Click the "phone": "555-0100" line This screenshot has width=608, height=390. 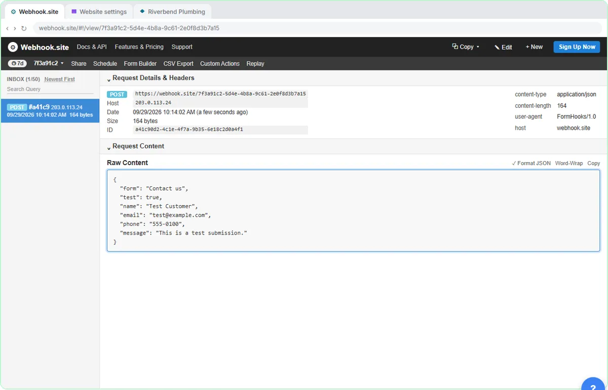(153, 224)
